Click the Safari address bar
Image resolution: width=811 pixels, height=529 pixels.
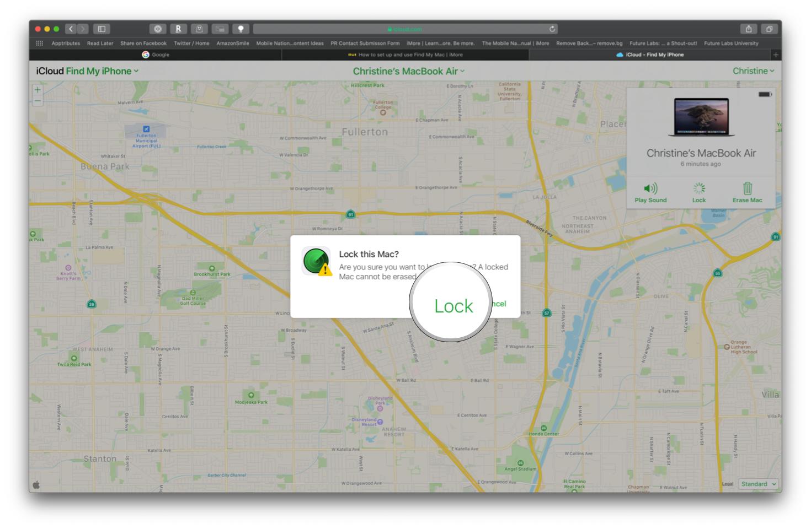405,29
